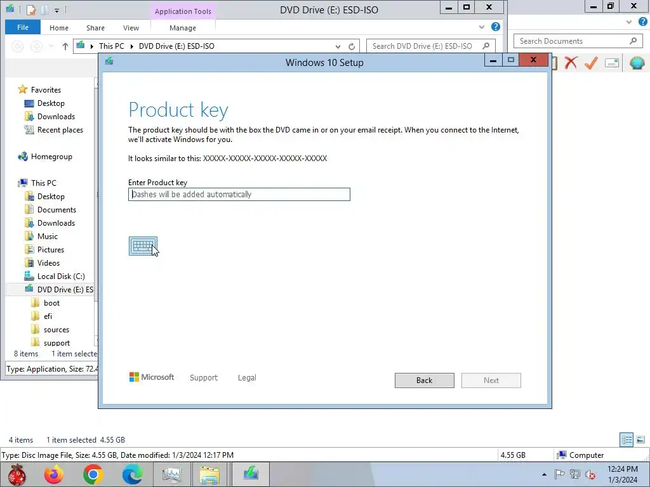
Task: Click the red X delete icon
Action: click(571, 63)
